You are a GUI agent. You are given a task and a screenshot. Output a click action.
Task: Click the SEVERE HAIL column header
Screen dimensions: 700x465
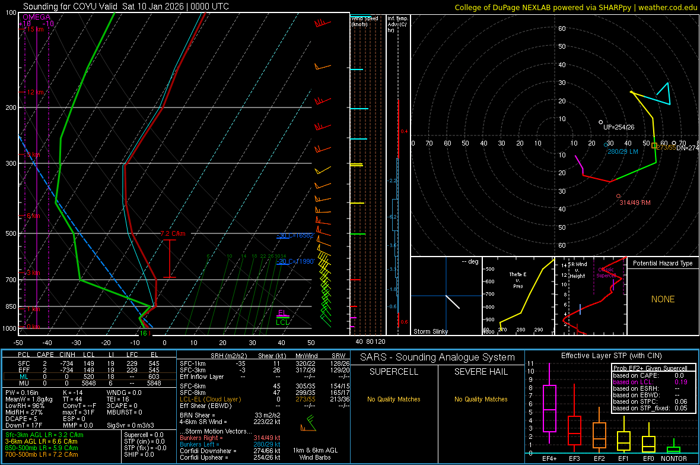point(481,372)
